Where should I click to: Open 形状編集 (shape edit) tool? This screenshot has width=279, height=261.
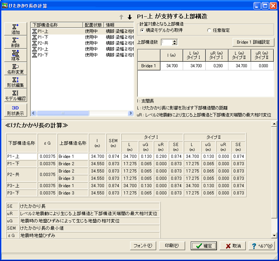pos(15,82)
